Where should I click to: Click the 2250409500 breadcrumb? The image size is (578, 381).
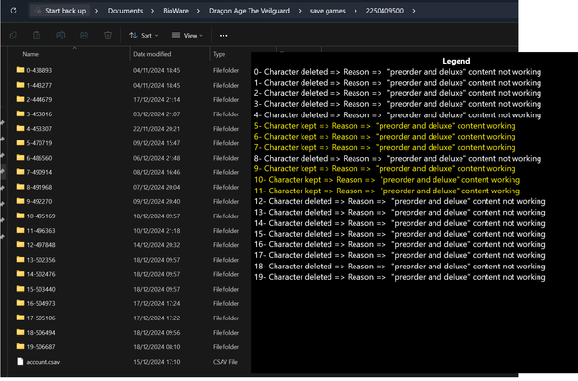384,11
